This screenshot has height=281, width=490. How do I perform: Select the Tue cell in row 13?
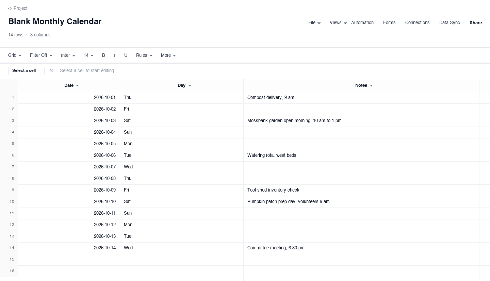pos(182,236)
